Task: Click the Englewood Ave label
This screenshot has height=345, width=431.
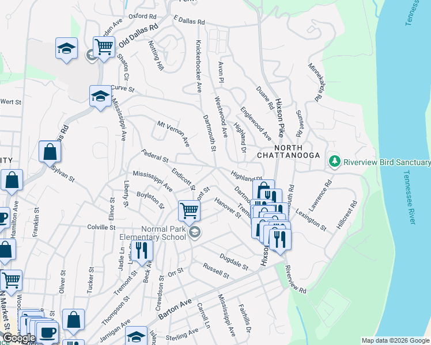Action: [x=256, y=124]
